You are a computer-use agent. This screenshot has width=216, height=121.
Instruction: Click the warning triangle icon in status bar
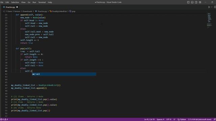pyautogui.click(x=5, y=120)
